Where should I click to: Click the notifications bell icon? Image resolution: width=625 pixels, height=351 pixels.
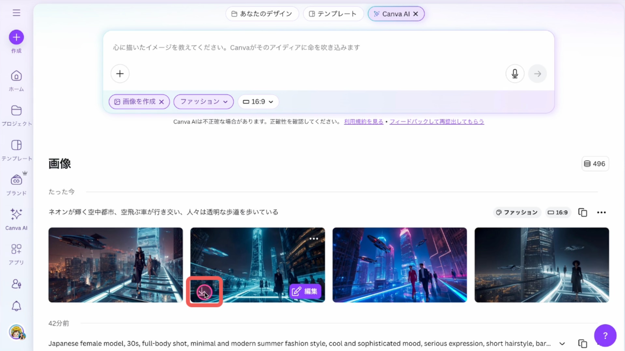coord(16,306)
